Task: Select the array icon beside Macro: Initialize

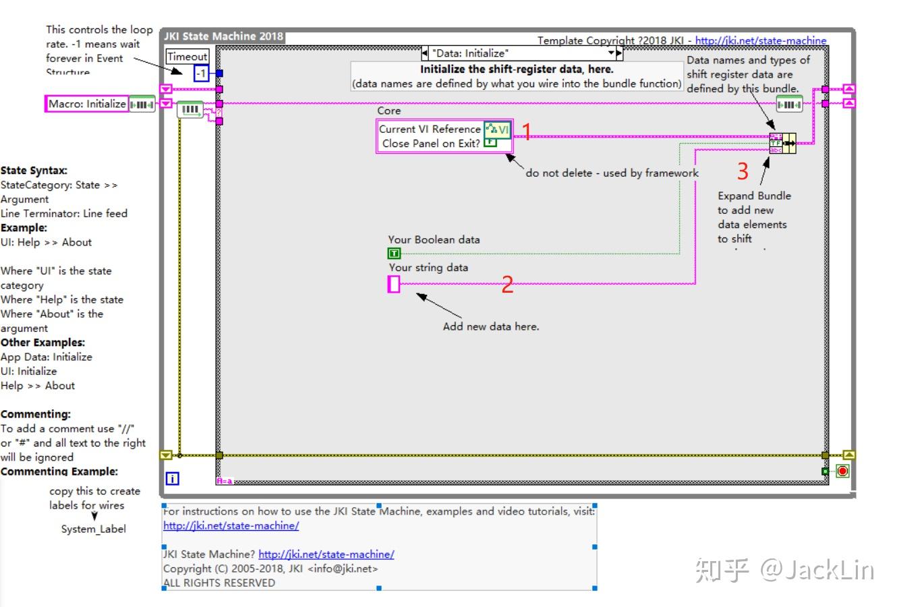Action: pos(143,105)
